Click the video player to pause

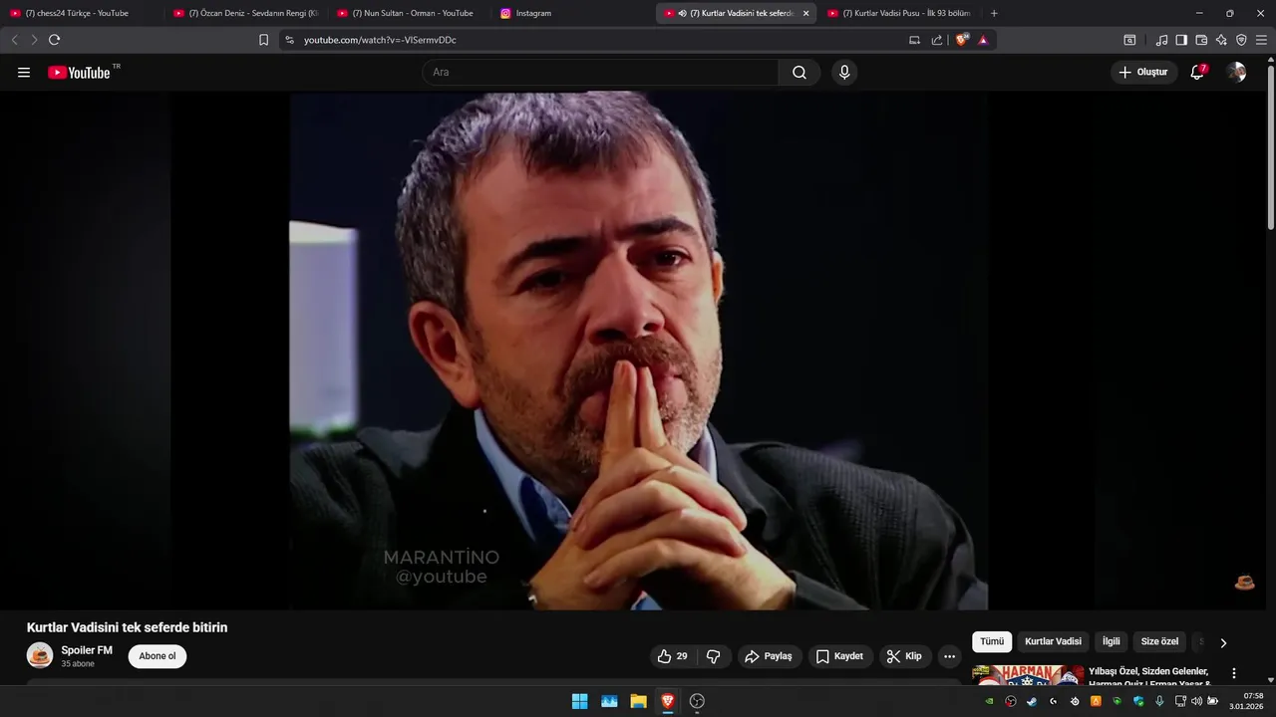[638, 351]
